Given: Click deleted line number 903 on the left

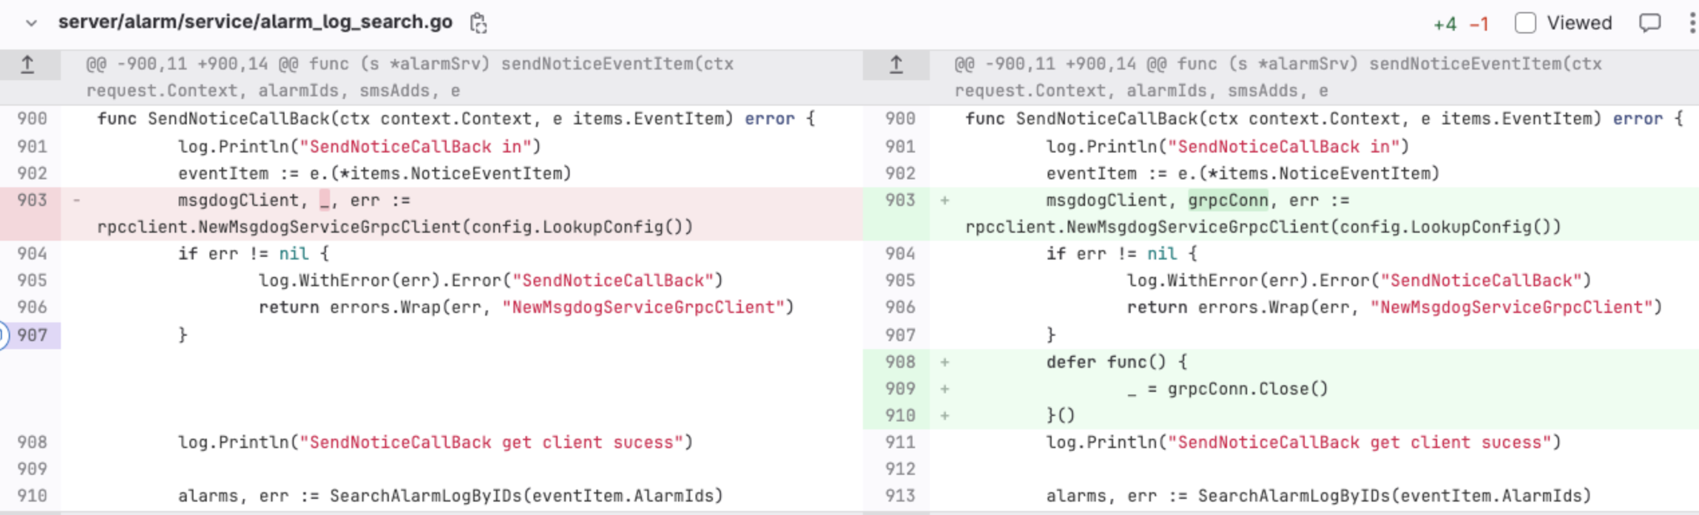Looking at the screenshot, I should 32,200.
